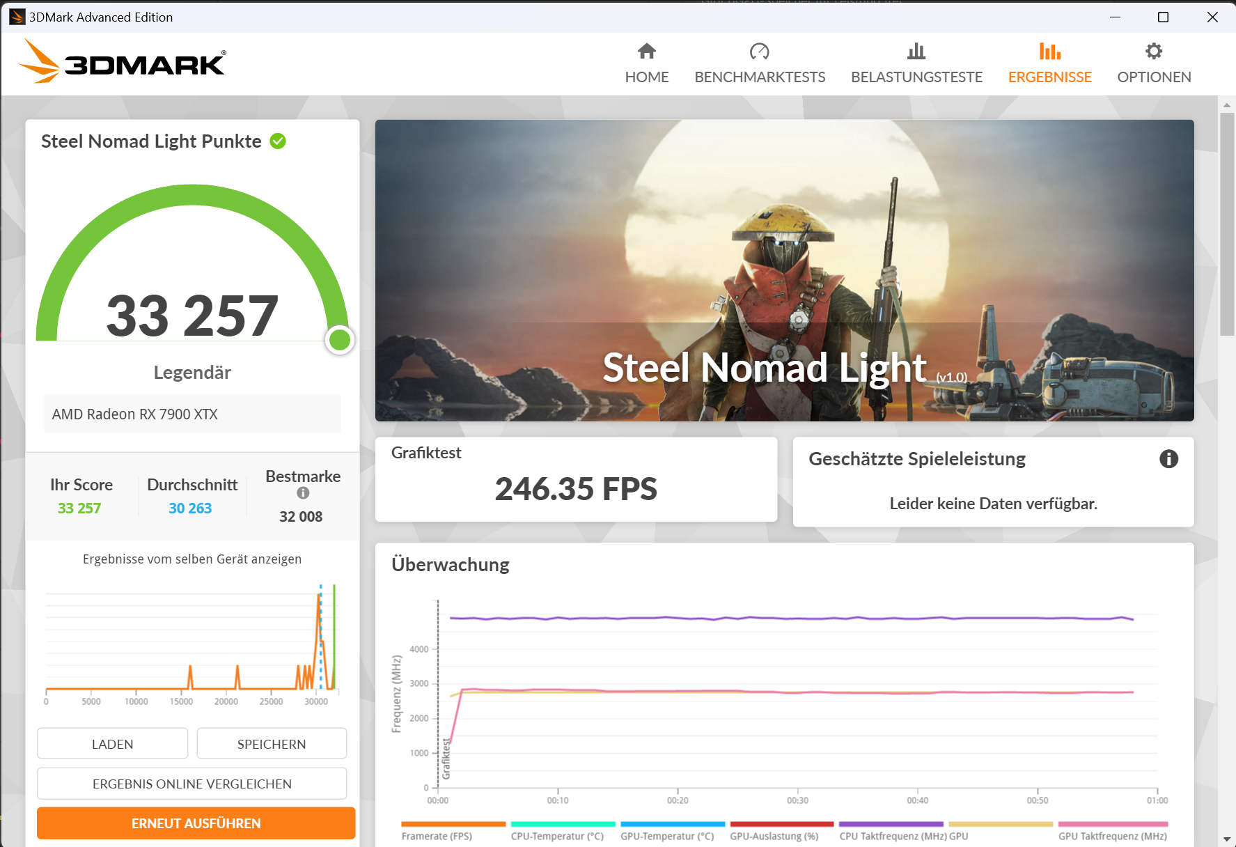
Task: Click the 'Geschätzte Spieleleistung' heading
Action: (917, 459)
